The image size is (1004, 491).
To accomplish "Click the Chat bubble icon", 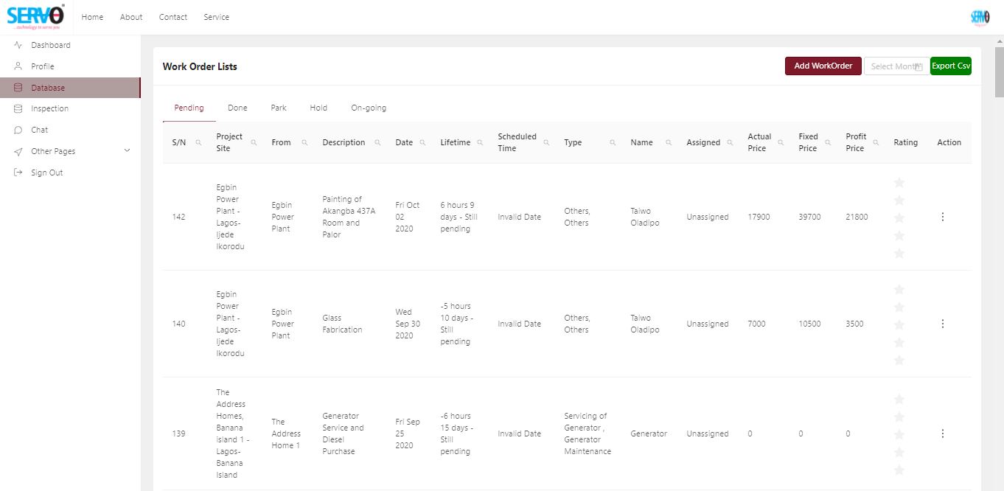I will (18, 130).
